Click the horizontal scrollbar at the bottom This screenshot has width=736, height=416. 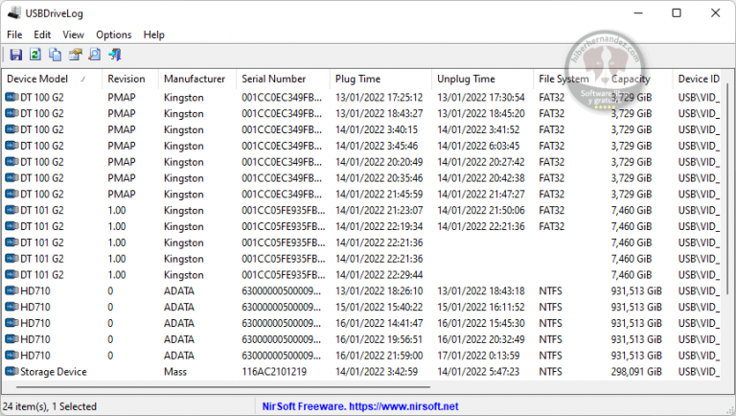(x=287, y=388)
